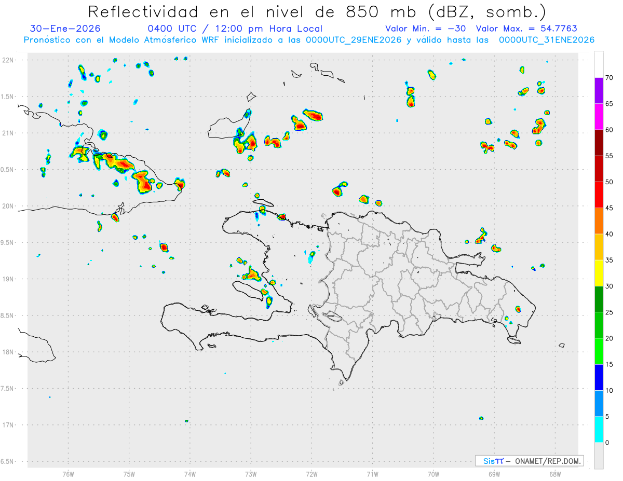Click the 'SisTT - ONAMET/REP.DOM.' credit box
623x481 pixels.
pyautogui.click(x=529, y=461)
